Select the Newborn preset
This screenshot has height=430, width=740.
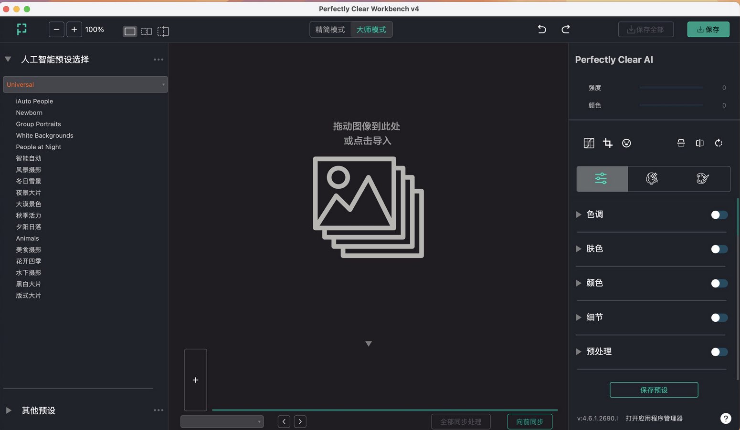pyautogui.click(x=29, y=113)
